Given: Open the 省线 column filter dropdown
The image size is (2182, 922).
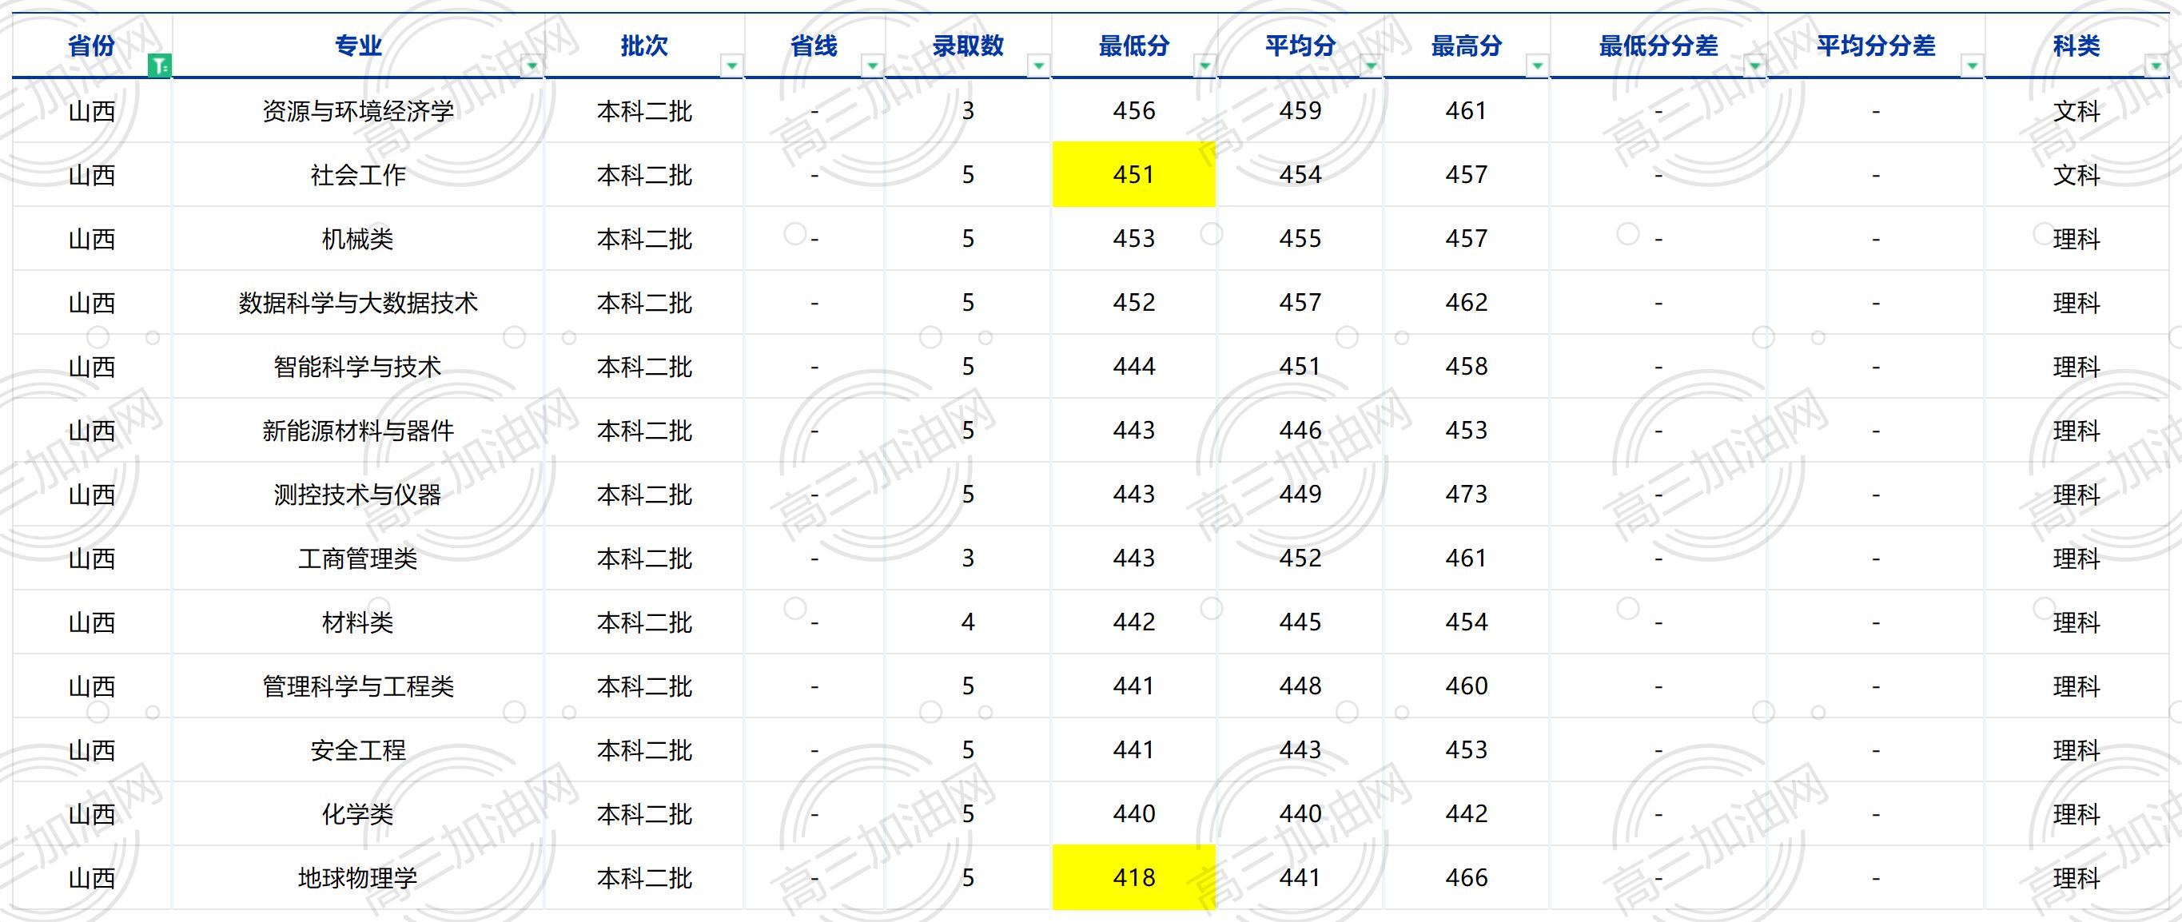Looking at the screenshot, I should pyautogui.click(x=873, y=66).
